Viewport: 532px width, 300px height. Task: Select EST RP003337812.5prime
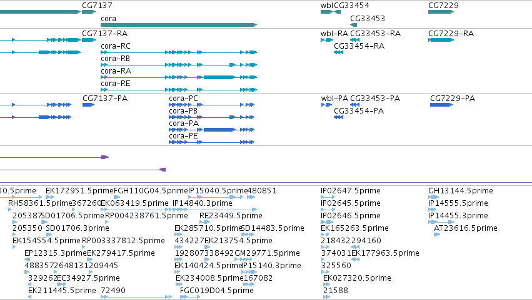coord(124,241)
